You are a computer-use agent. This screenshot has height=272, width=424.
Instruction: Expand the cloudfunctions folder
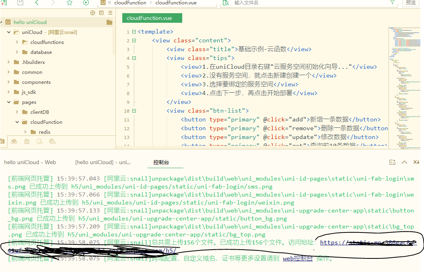pyautogui.click(x=16, y=42)
